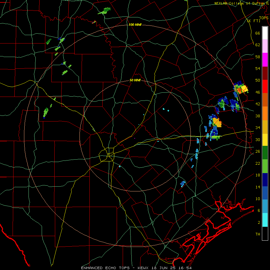This screenshot has height=270, width=270.
Task: Click the "100 NMI" range ring label
Action: click(x=135, y=25)
